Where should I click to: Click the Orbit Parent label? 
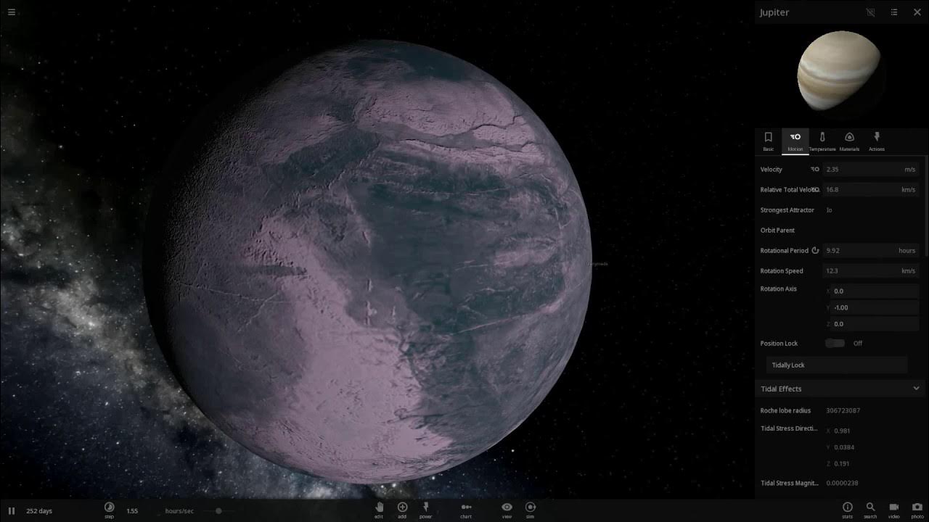coord(777,230)
